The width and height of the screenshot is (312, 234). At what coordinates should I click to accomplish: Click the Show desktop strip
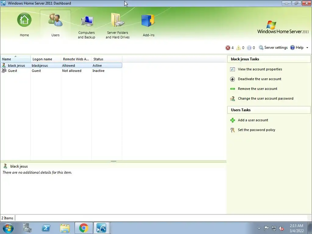tap(310, 228)
